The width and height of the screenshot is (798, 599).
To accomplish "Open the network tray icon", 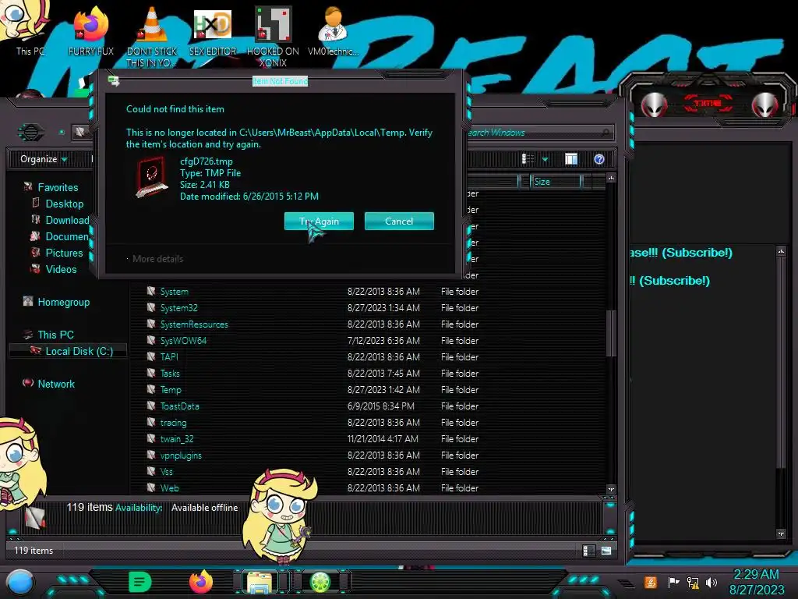I will [693, 582].
